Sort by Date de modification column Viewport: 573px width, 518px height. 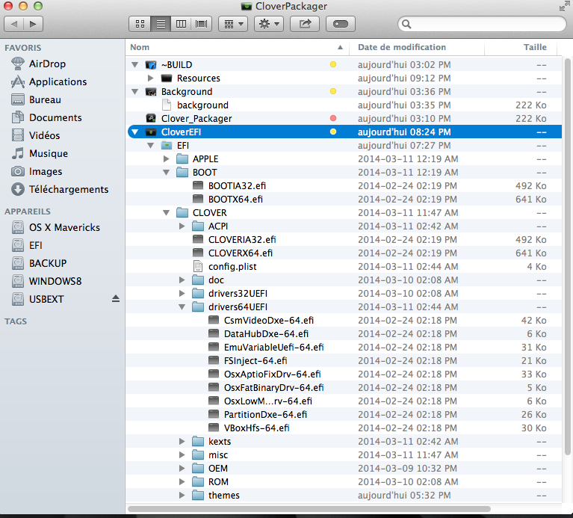click(x=417, y=47)
